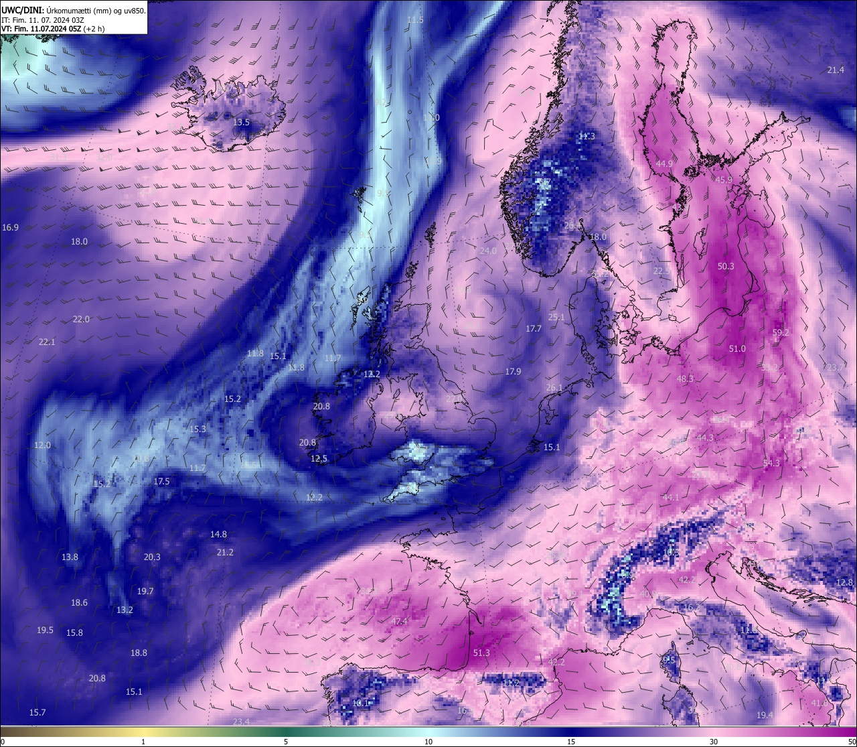Click the 14.8 value on the map
857x747 pixels.
[x=218, y=535]
